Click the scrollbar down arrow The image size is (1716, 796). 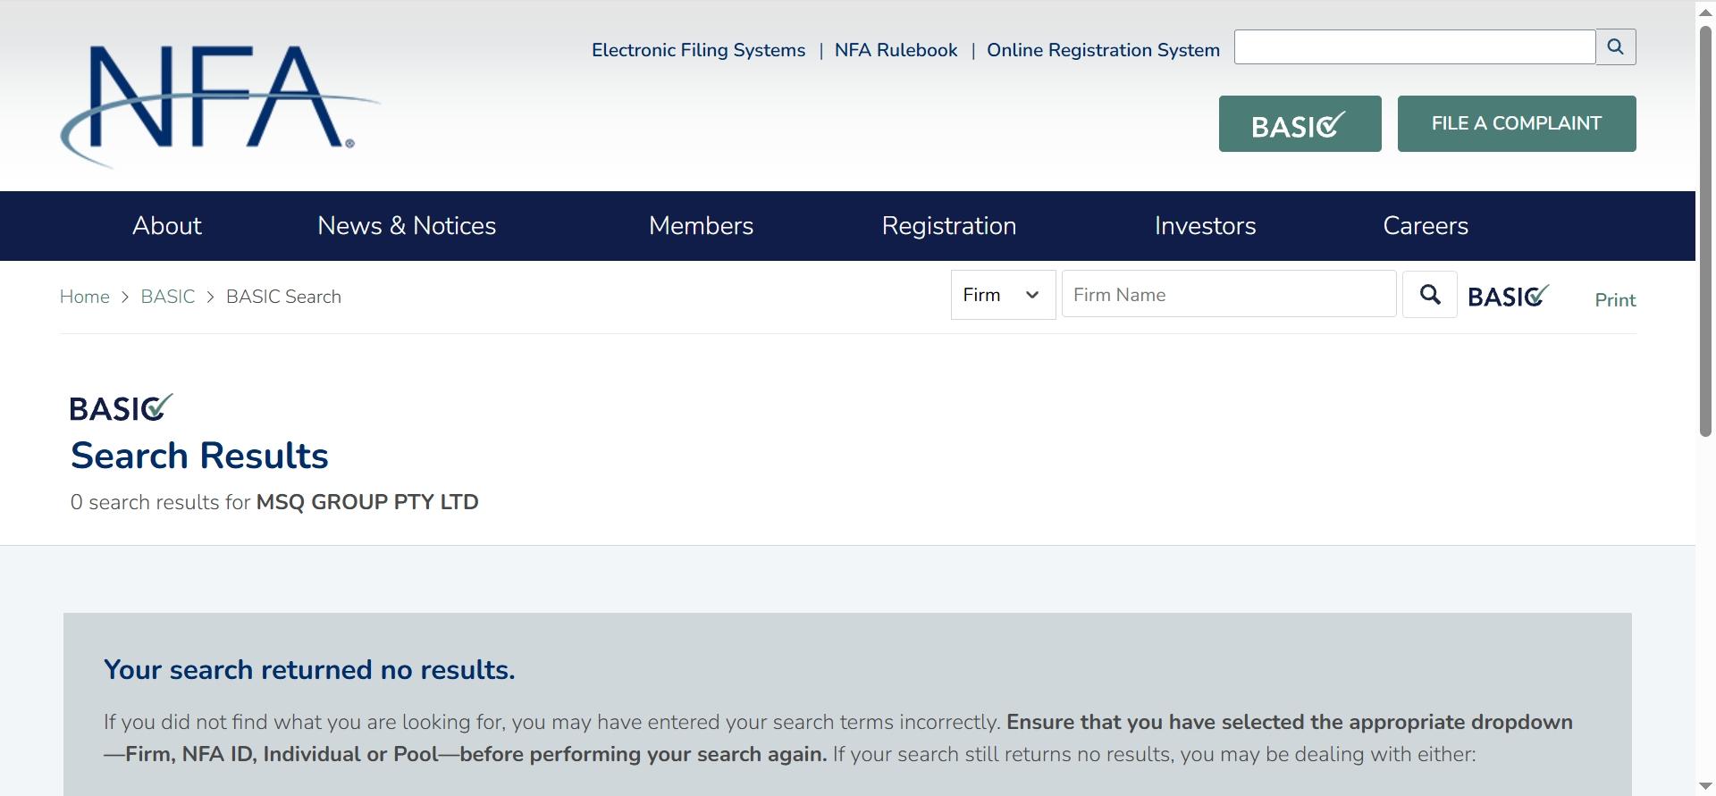[x=1705, y=786]
